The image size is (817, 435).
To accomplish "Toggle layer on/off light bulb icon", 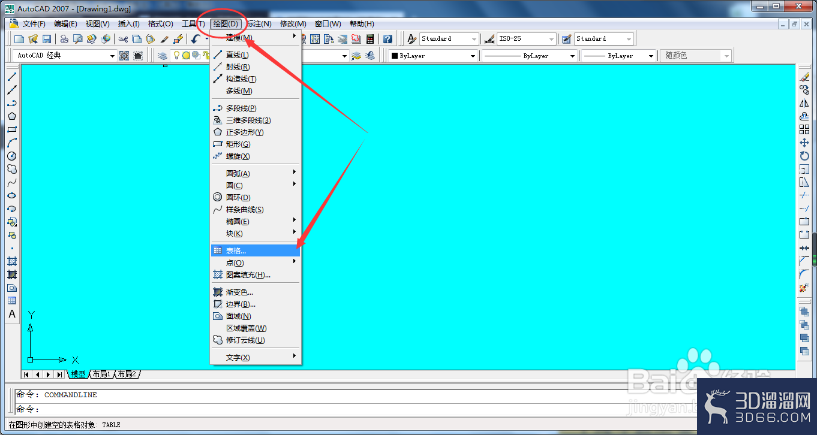I will pos(177,56).
